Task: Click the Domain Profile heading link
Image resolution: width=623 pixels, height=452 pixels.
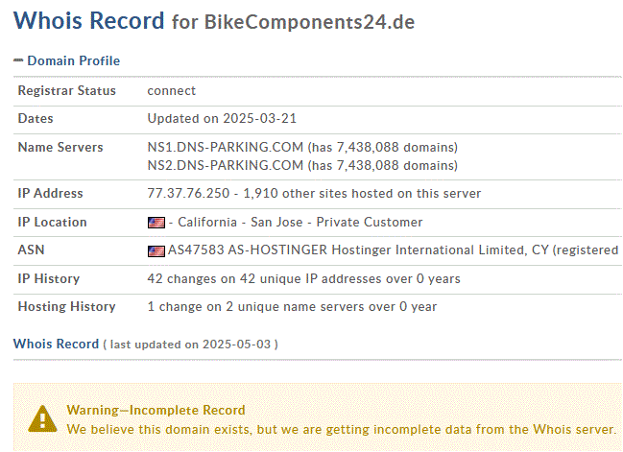Action: [74, 60]
